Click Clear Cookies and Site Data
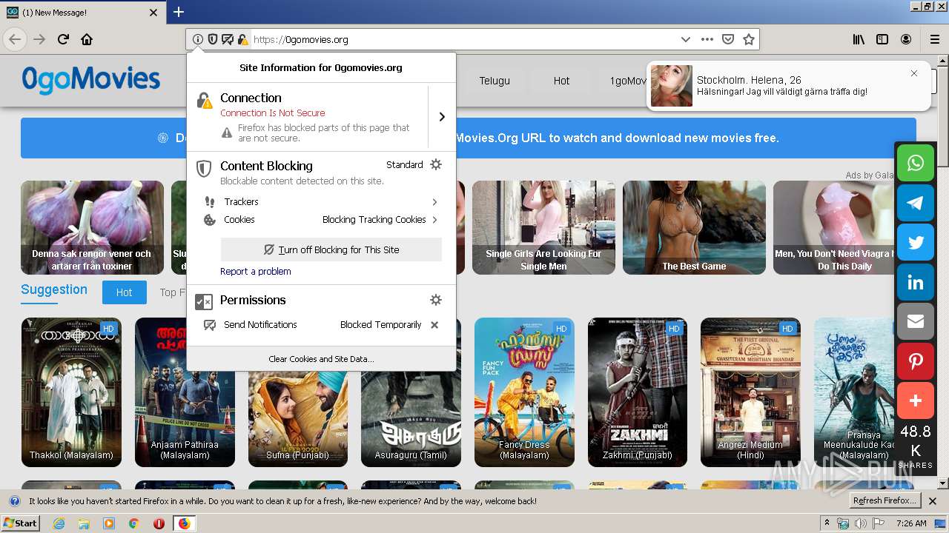The height and width of the screenshot is (533, 949). pos(321,358)
